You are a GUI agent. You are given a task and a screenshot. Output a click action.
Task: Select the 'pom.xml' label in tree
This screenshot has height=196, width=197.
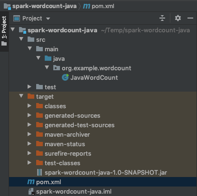(x=49, y=182)
